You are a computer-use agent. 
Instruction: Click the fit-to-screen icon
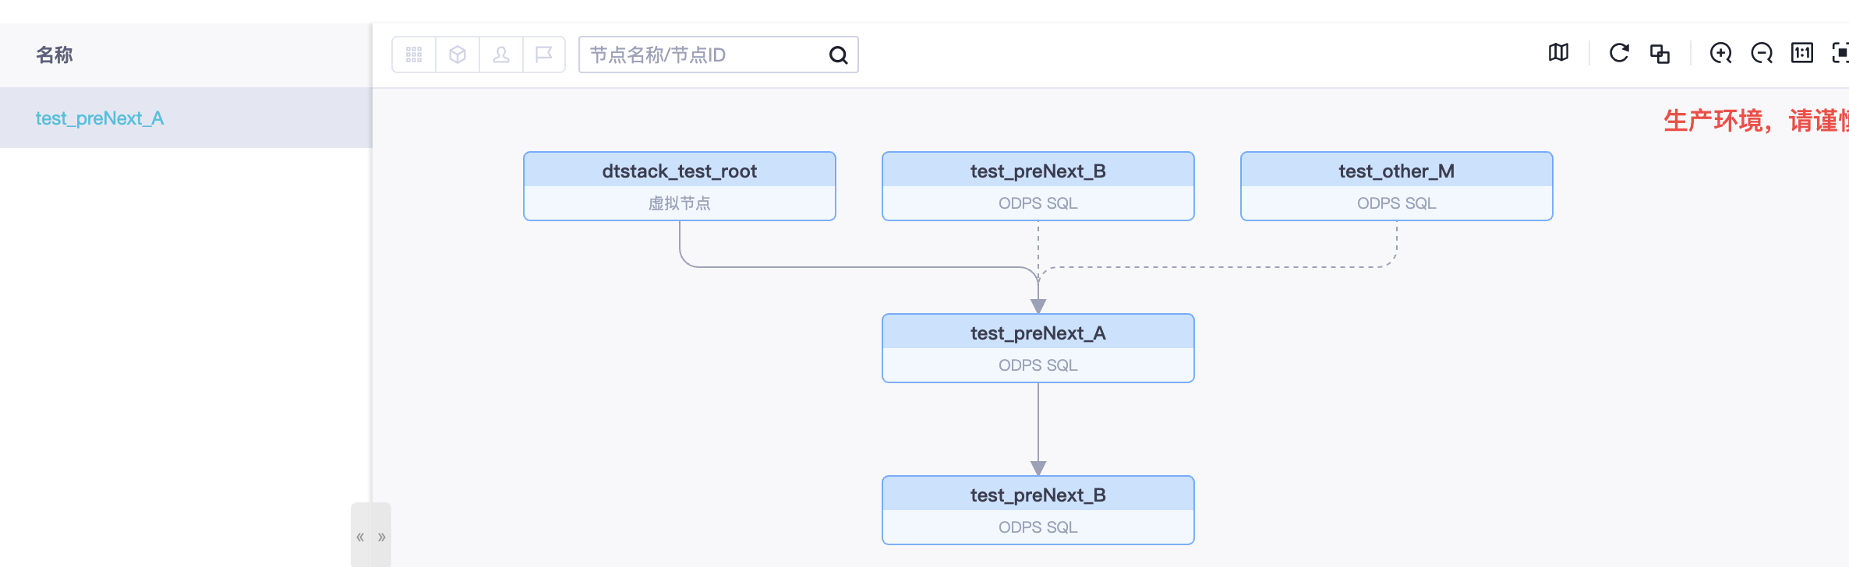1840,53
